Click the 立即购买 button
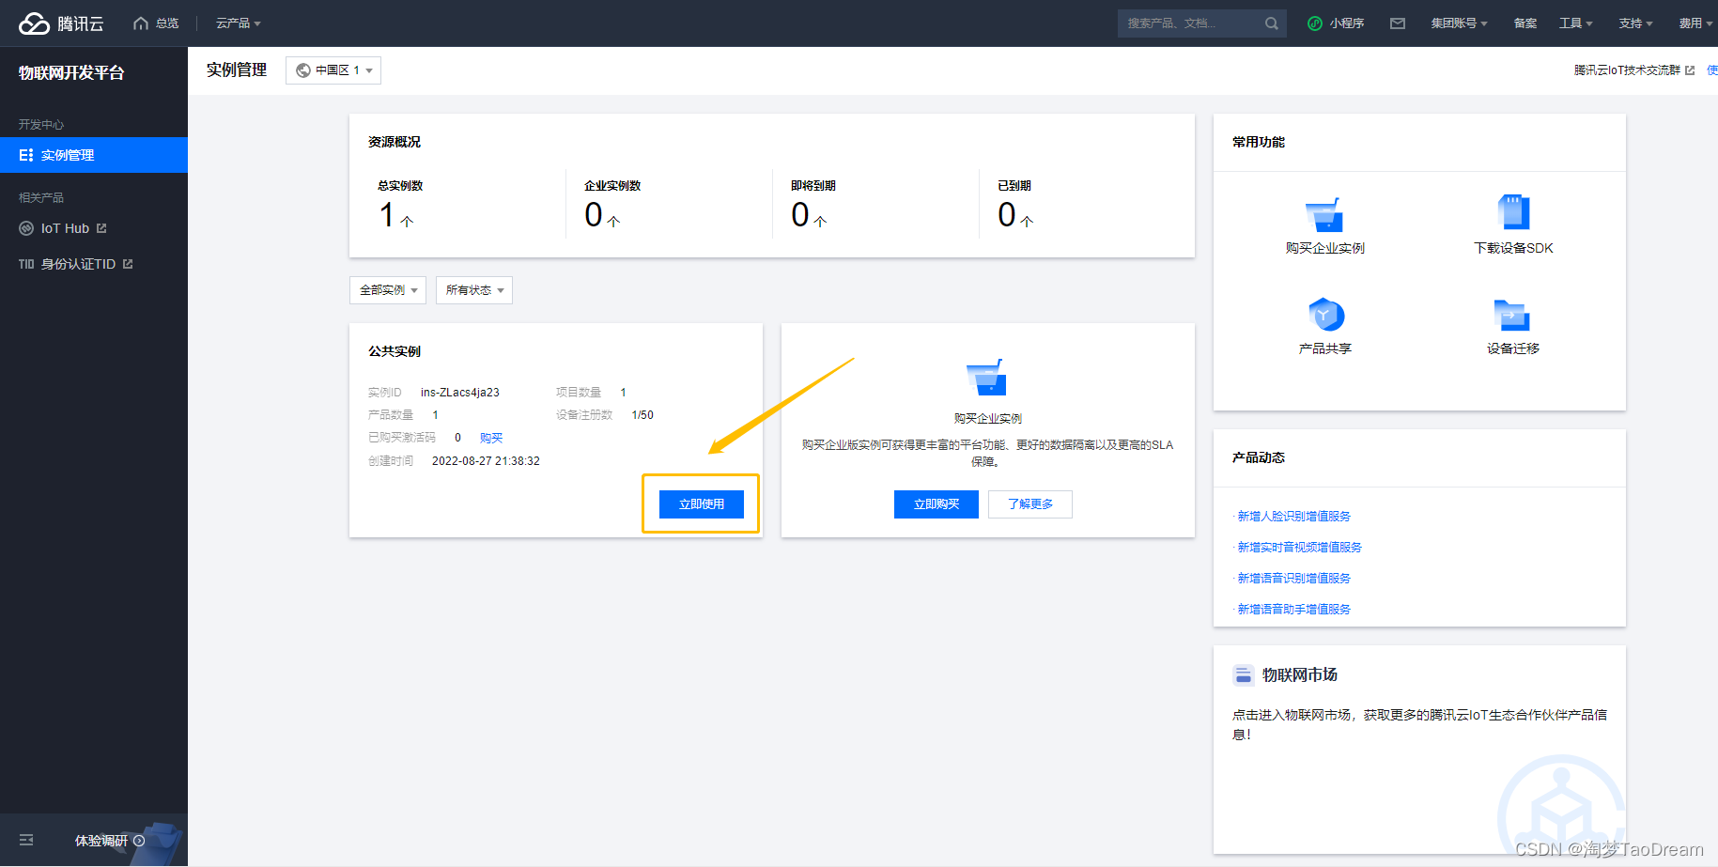The image size is (1718, 867). pos(936,504)
